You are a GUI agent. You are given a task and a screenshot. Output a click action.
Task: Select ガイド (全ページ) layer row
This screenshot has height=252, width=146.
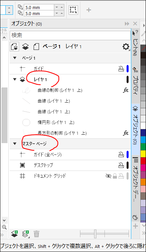[70, 154]
